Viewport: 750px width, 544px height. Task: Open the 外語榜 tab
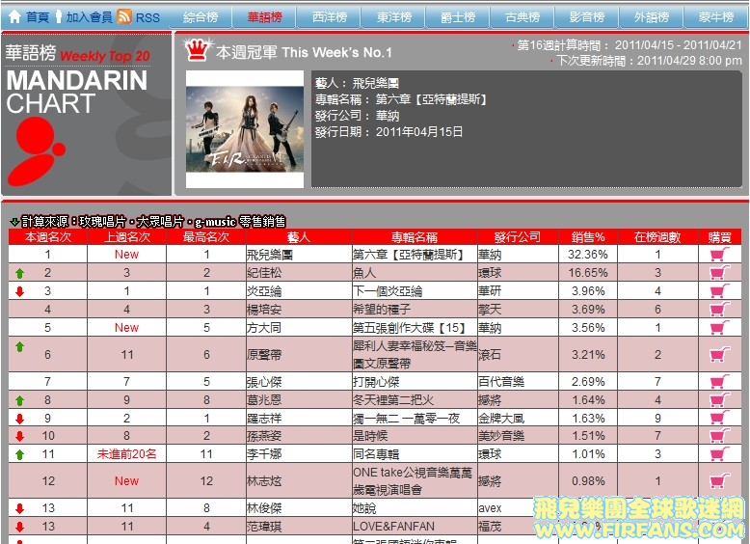[x=652, y=17]
